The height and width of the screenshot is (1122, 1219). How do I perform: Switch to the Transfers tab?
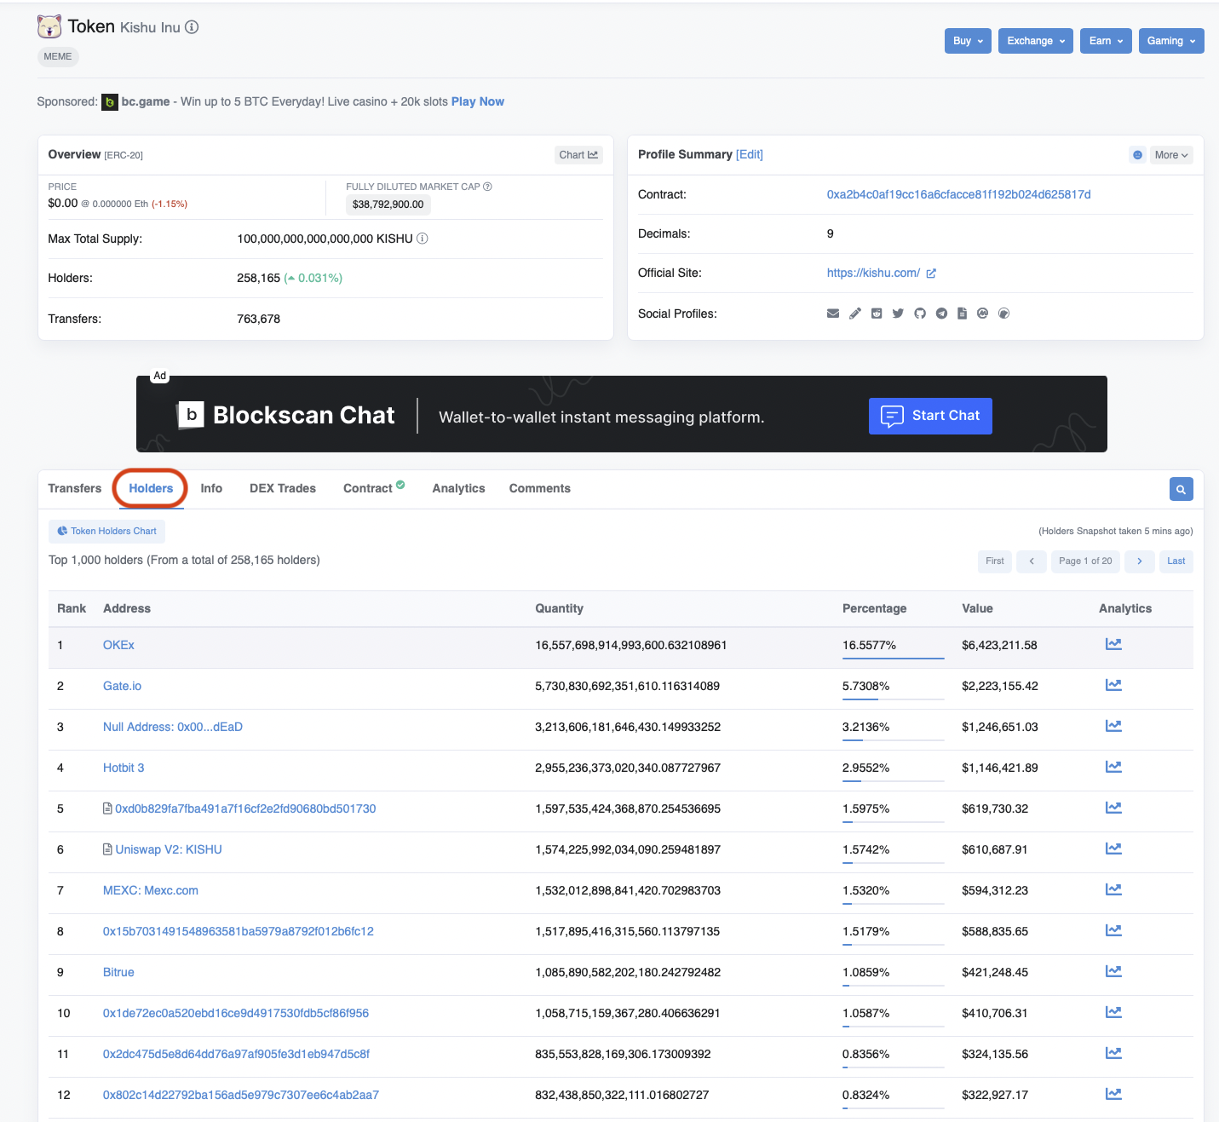click(x=75, y=488)
